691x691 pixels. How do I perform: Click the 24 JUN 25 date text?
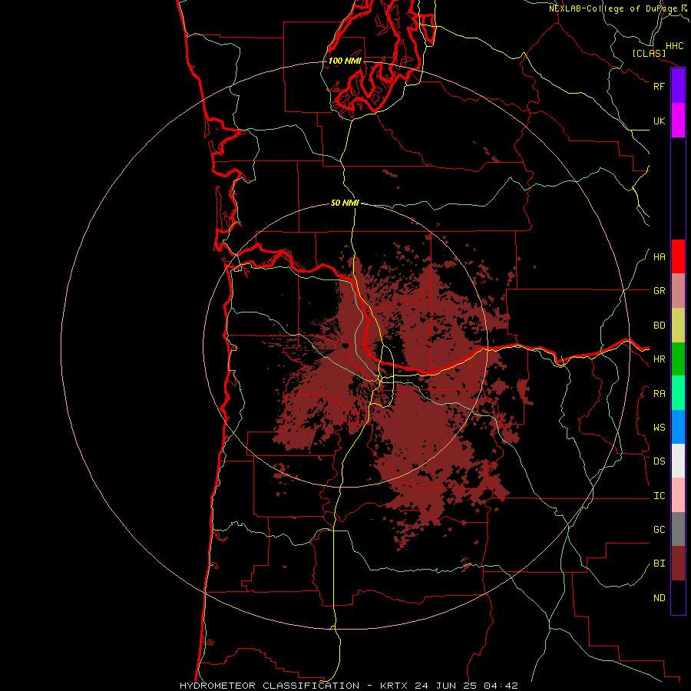(x=445, y=686)
